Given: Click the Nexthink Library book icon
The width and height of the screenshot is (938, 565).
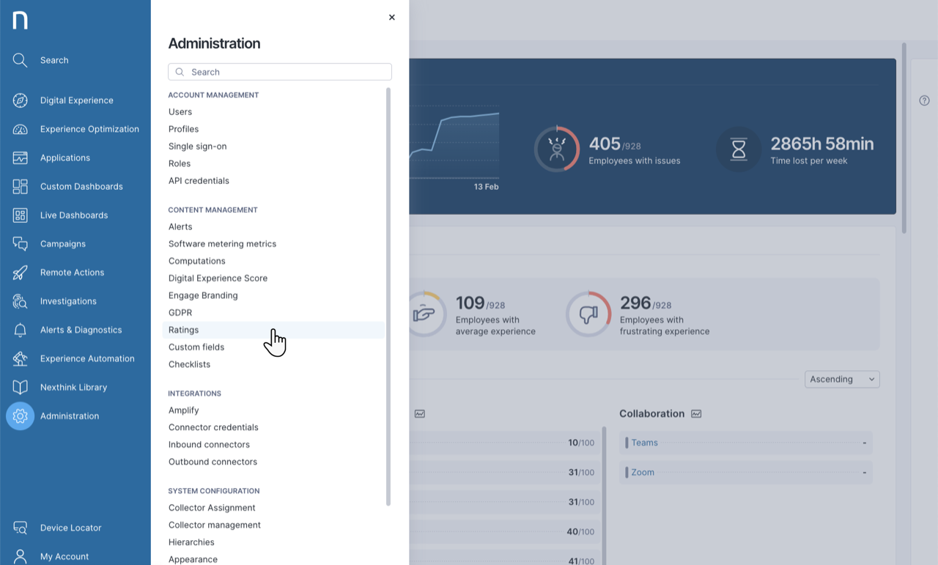Looking at the screenshot, I should pyautogui.click(x=20, y=387).
